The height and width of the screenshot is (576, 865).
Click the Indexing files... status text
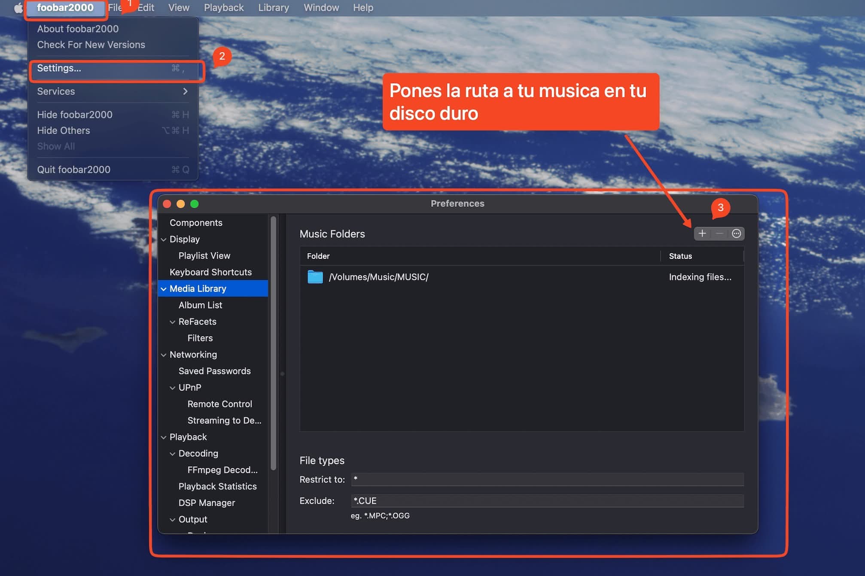click(700, 277)
